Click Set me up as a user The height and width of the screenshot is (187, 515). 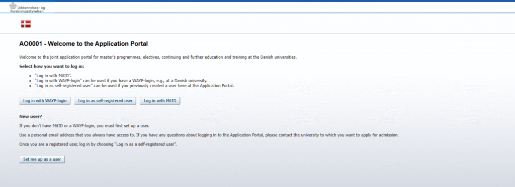pos(42,159)
